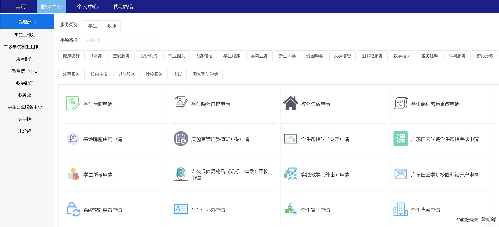Click the house icon for 校外住宿申请

pos(290,103)
